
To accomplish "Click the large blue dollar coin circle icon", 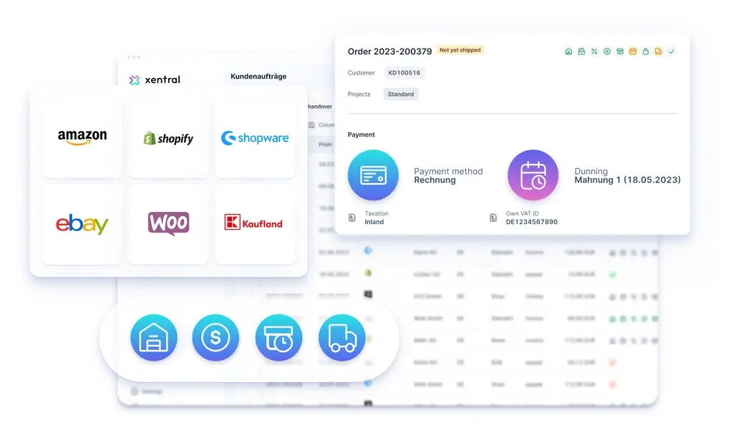I will click(x=215, y=337).
